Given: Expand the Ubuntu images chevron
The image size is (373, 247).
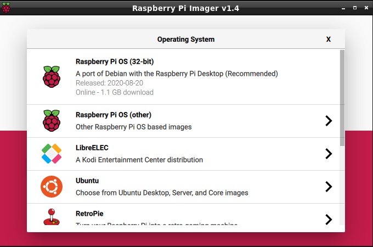Looking at the screenshot, I should coord(329,187).
